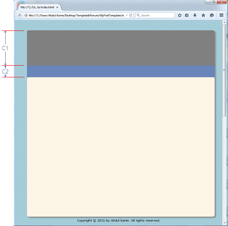
Task: Click the vertical scrollbar thumb
Action: click(x=224, y=70)
